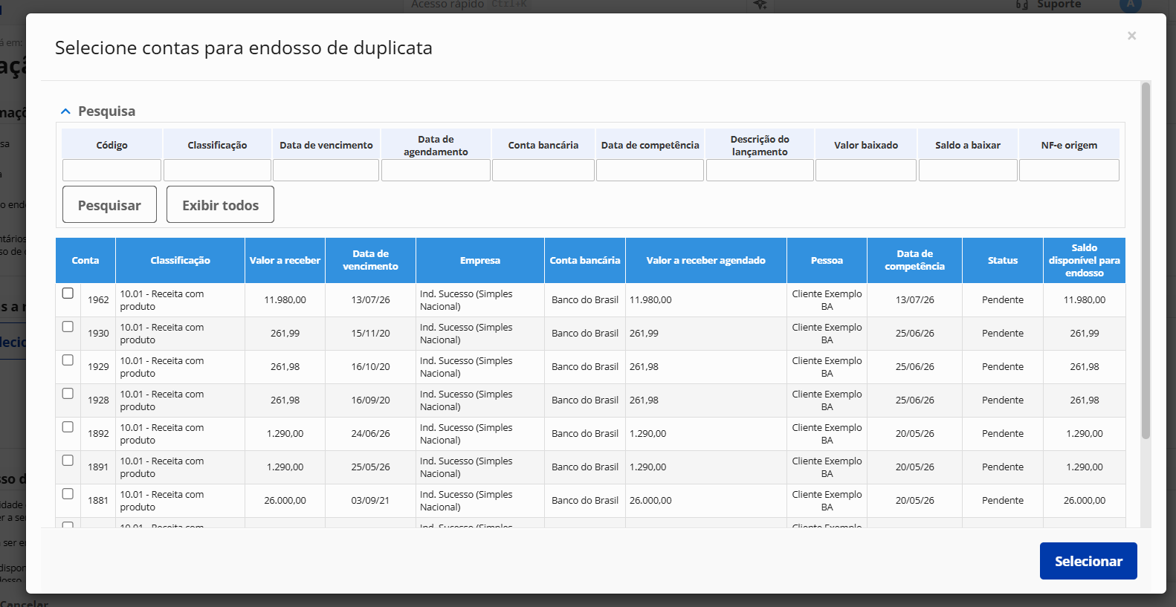Click due date 25/05/26 in row 1891
This screenshot has height=607, width=1176.
click(370, 467)
